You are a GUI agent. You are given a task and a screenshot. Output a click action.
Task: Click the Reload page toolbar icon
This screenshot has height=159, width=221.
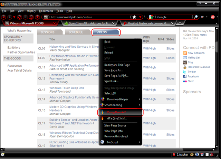20,17
